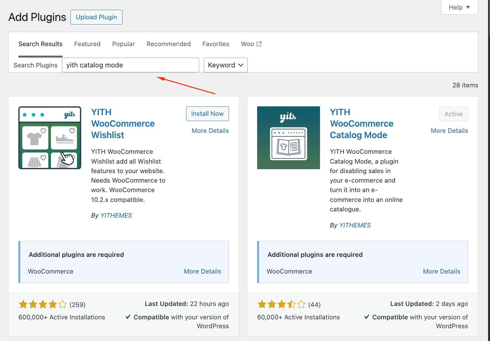Screen dimensions: 490x341
Task: Click the Catalog Mode card's 'Additional plugins are required' heading
Action: 315,255
